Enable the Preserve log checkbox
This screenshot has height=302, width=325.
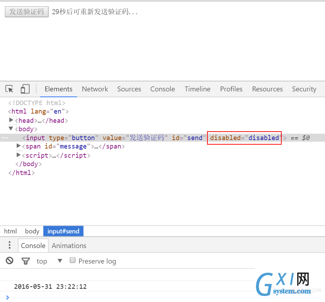click(73, 260)
